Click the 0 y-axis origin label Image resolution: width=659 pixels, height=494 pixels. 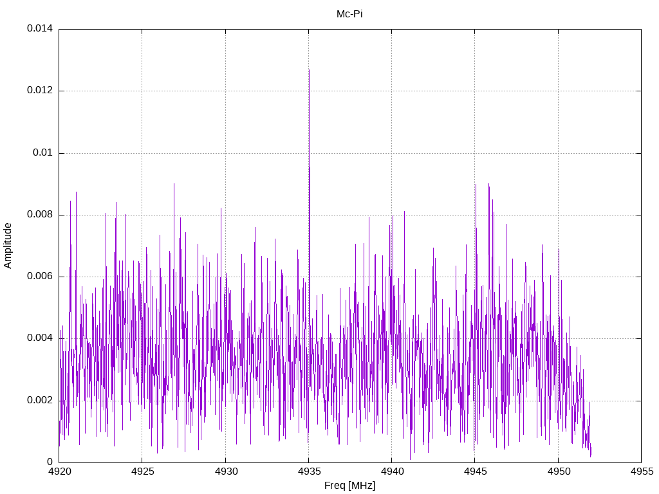pyautogui.click(x=50, y=462)
